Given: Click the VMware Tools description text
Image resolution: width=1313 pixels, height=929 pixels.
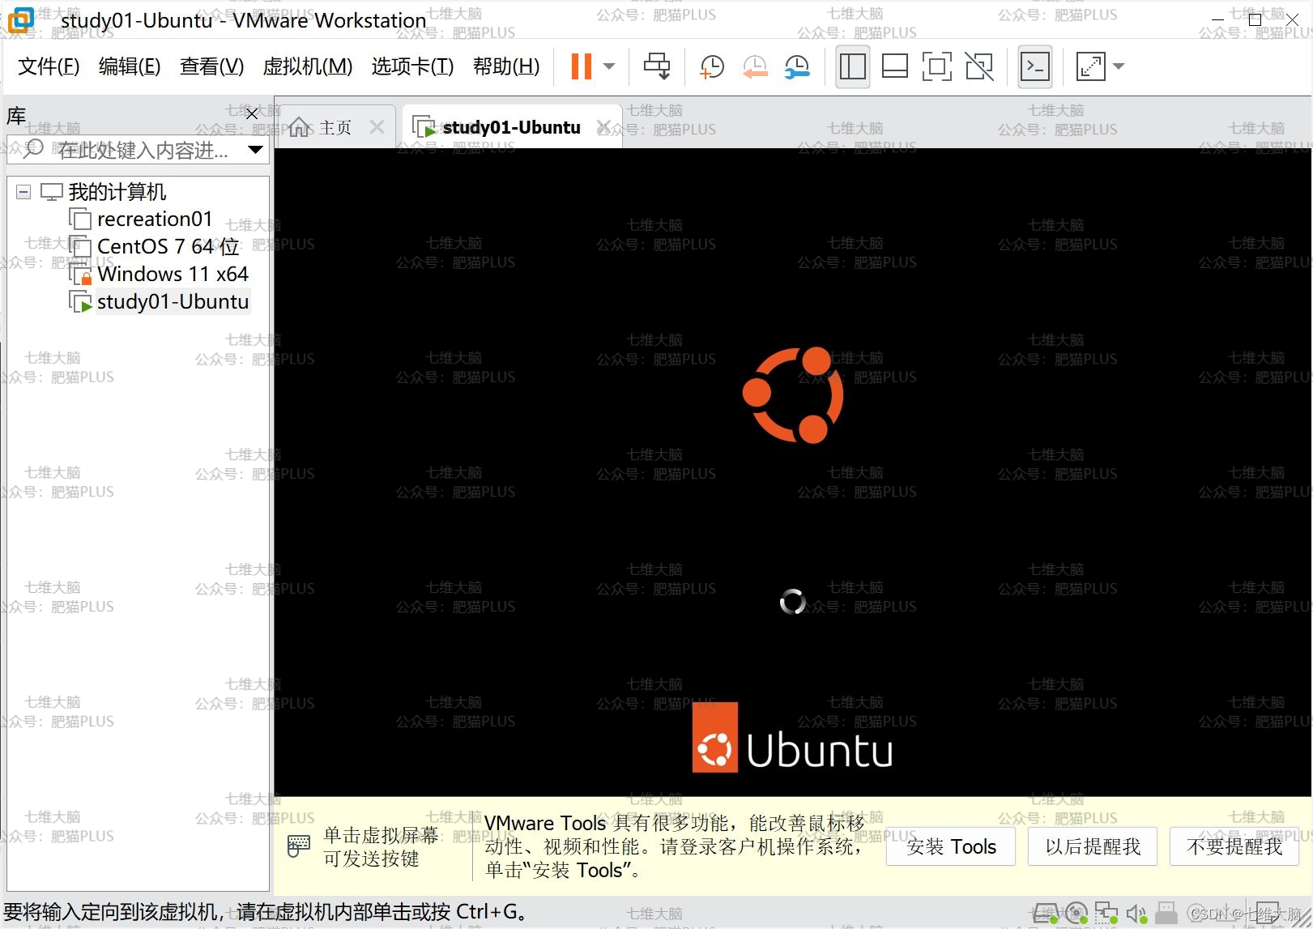Looking at the screenshot, I should 674,846.
